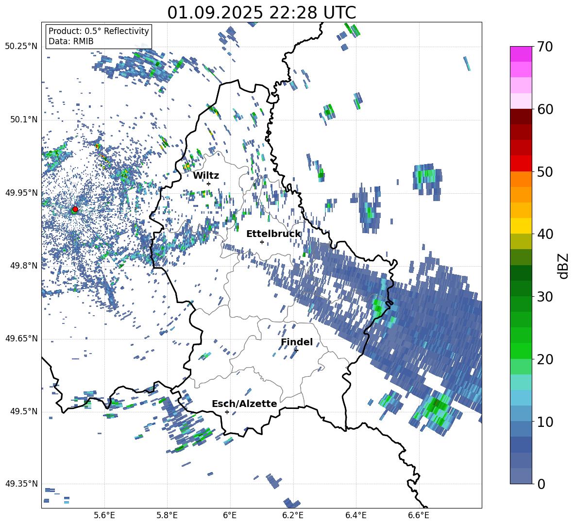Select the Wiltz city label
575x525 pixels.
(x=206, y=176)
